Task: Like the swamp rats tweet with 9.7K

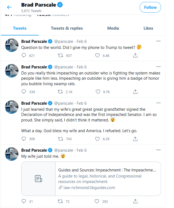Action: pos(98,92)
